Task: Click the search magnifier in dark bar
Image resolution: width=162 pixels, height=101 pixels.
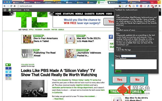Action: 159,10
